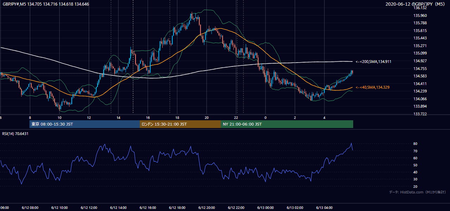Click hour label 0 under the price chart
The width and height of the screenshot is (450, 211).
[x=265, y=118]
